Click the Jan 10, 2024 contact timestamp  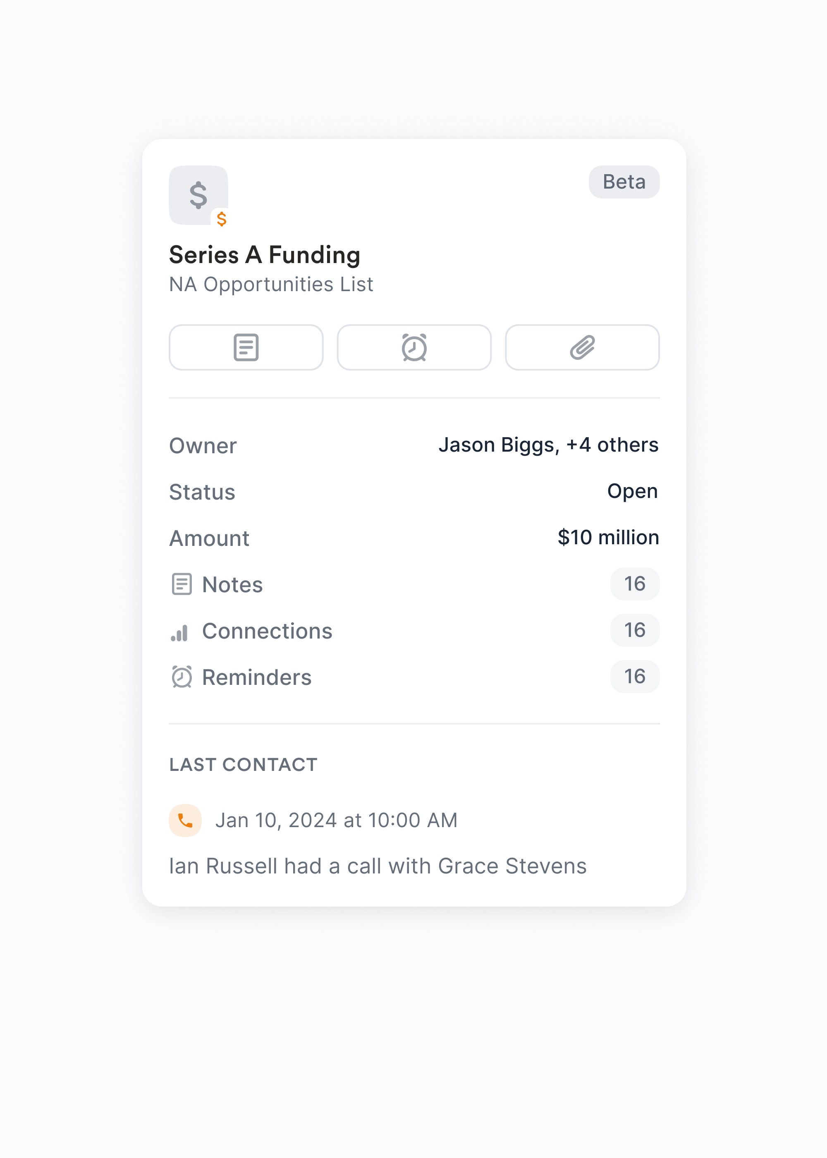[x=337, y=821]
